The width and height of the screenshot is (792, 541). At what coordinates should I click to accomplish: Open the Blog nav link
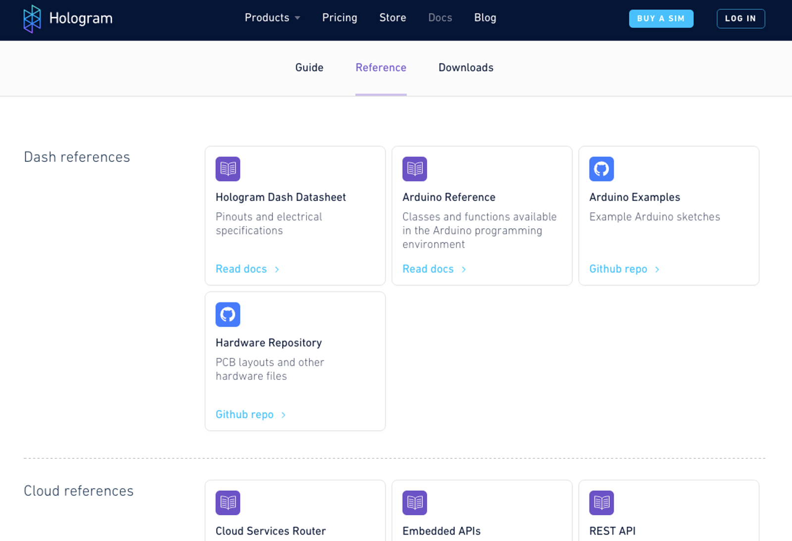(x=485, y=18)
